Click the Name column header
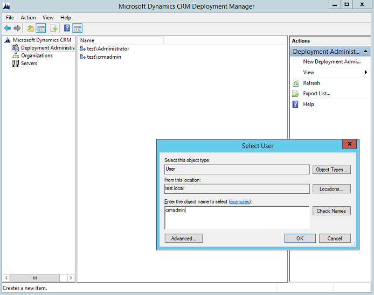Viewport: 374px width, 295px height. coord(121,40)
